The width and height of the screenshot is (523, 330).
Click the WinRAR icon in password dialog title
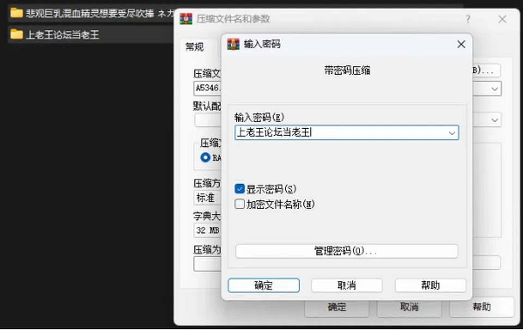click(233, 44)
